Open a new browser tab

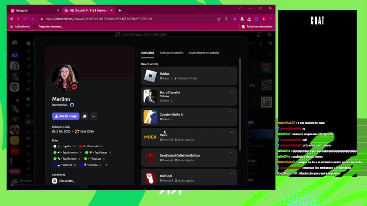pyautogui.click(x=120, y=10)
